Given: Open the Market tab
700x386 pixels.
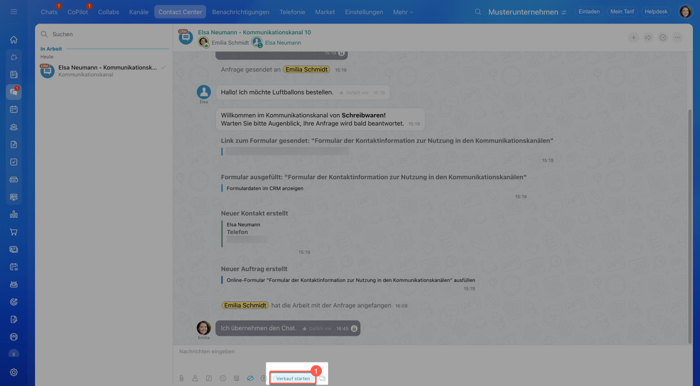Looking at the screenshot, I should click(325, 12).
